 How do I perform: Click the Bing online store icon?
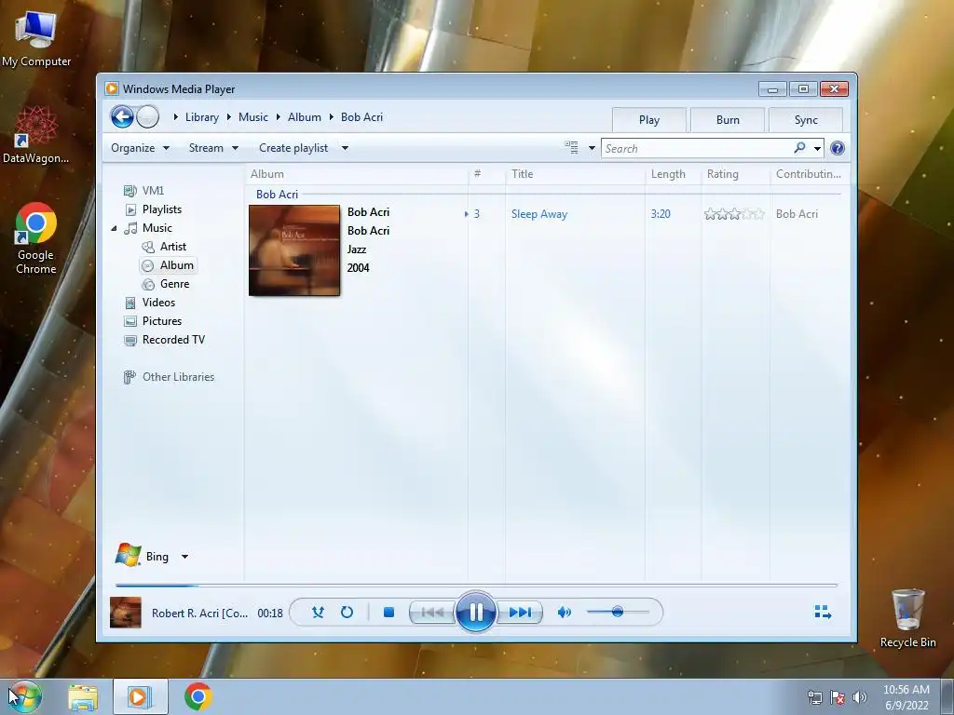(x=129, y=555)
